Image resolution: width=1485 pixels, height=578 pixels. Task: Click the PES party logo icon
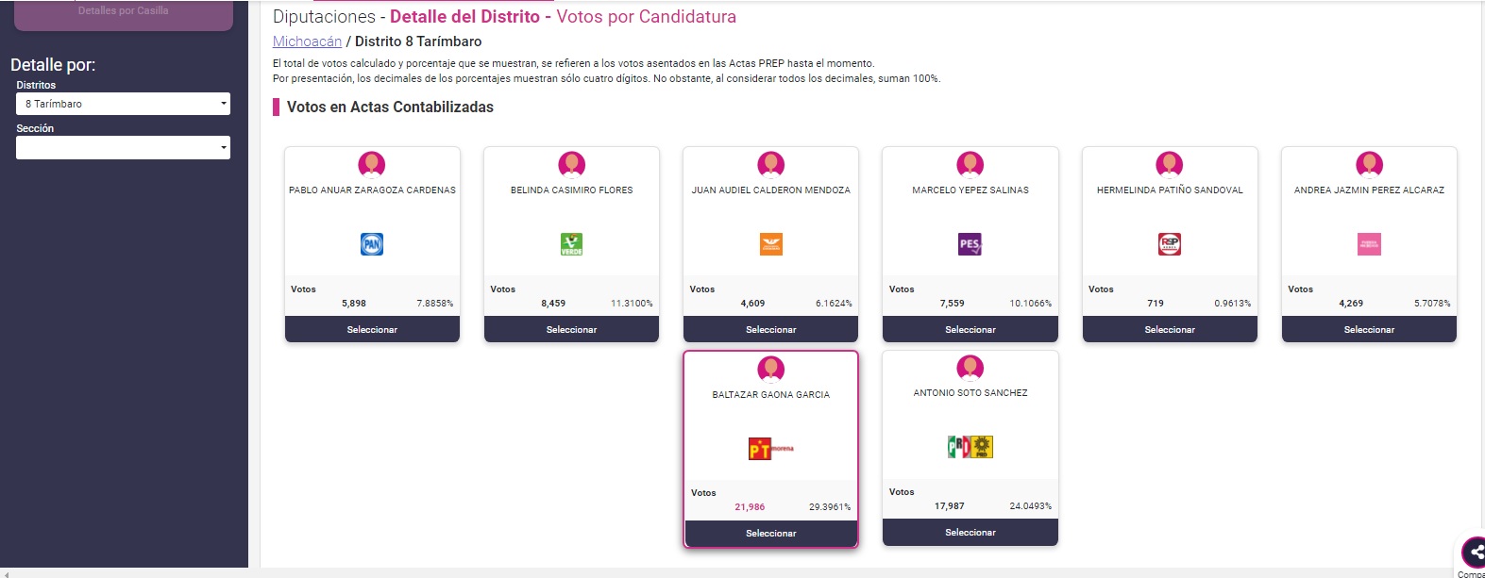coord(970,244)
